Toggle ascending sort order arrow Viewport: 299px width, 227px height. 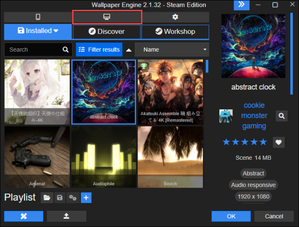pos(129,50)
